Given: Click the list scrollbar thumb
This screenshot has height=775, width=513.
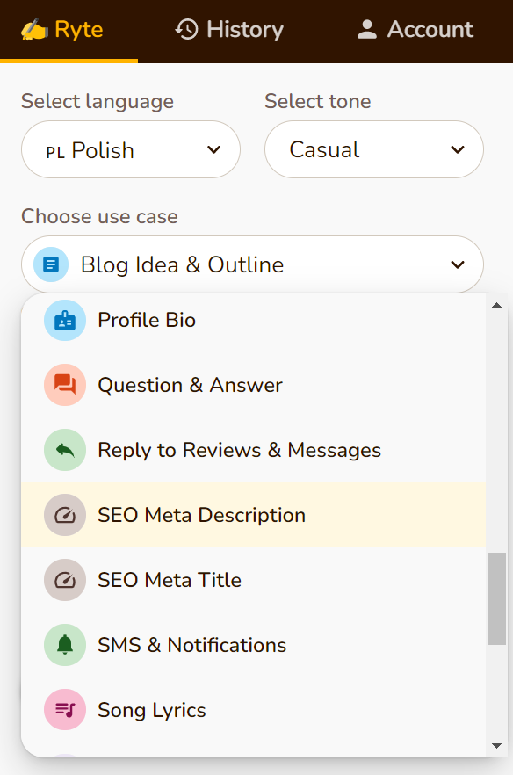Looking at the screenshot, I should (x=496, y=598).
